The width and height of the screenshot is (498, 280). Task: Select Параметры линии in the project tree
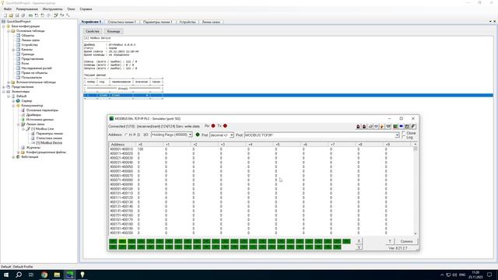pyautogui.click(x=49, y=134)
